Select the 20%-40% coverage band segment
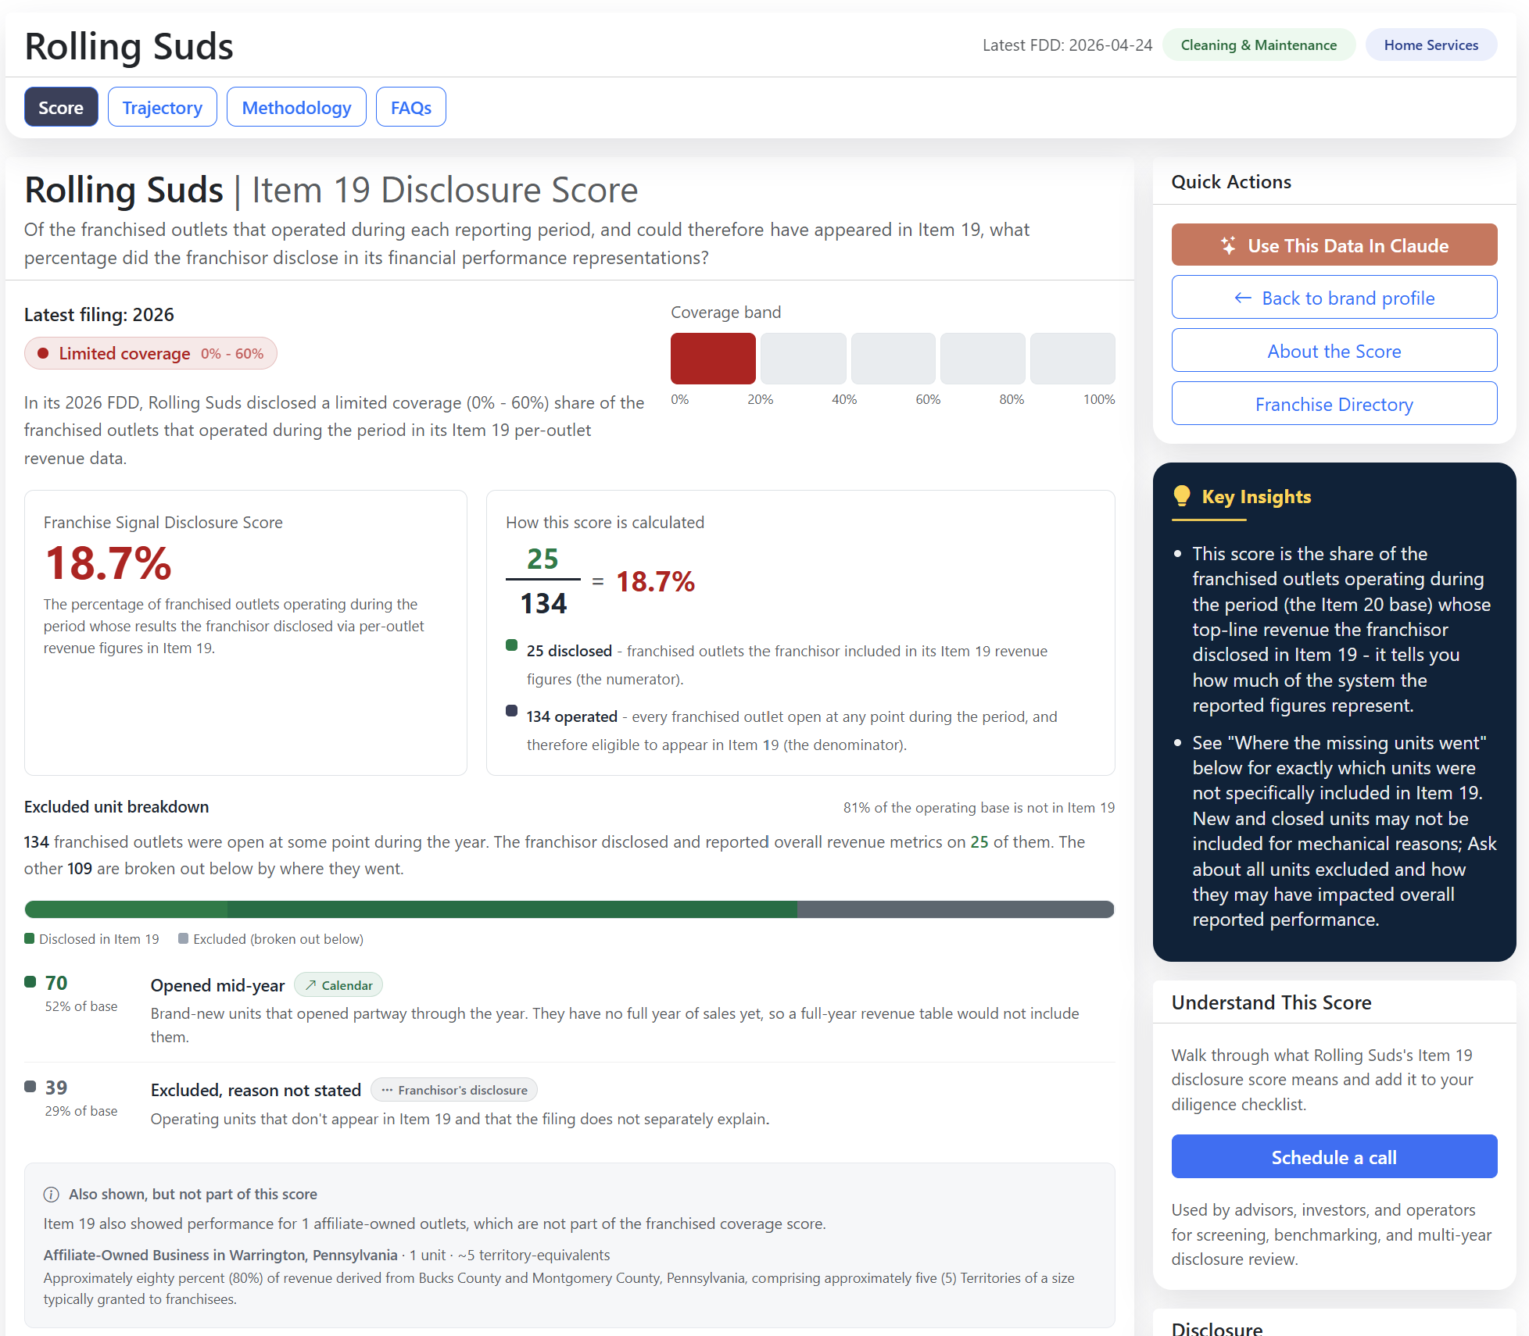The width and height of the screenshot is (1529, 1336). 803,358
